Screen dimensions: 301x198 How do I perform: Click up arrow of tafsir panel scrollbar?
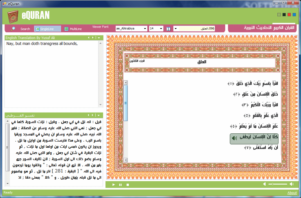click(8, 121)
